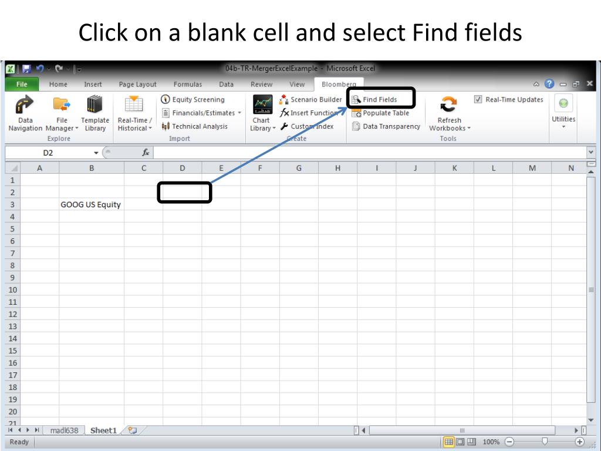The width and height of the screenshot is (601, 451).
Task: Select row 10 header
Action: click(13, 290)
